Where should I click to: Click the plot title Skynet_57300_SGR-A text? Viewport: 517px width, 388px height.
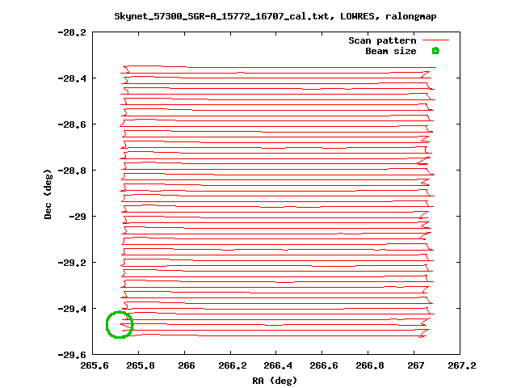275,16
